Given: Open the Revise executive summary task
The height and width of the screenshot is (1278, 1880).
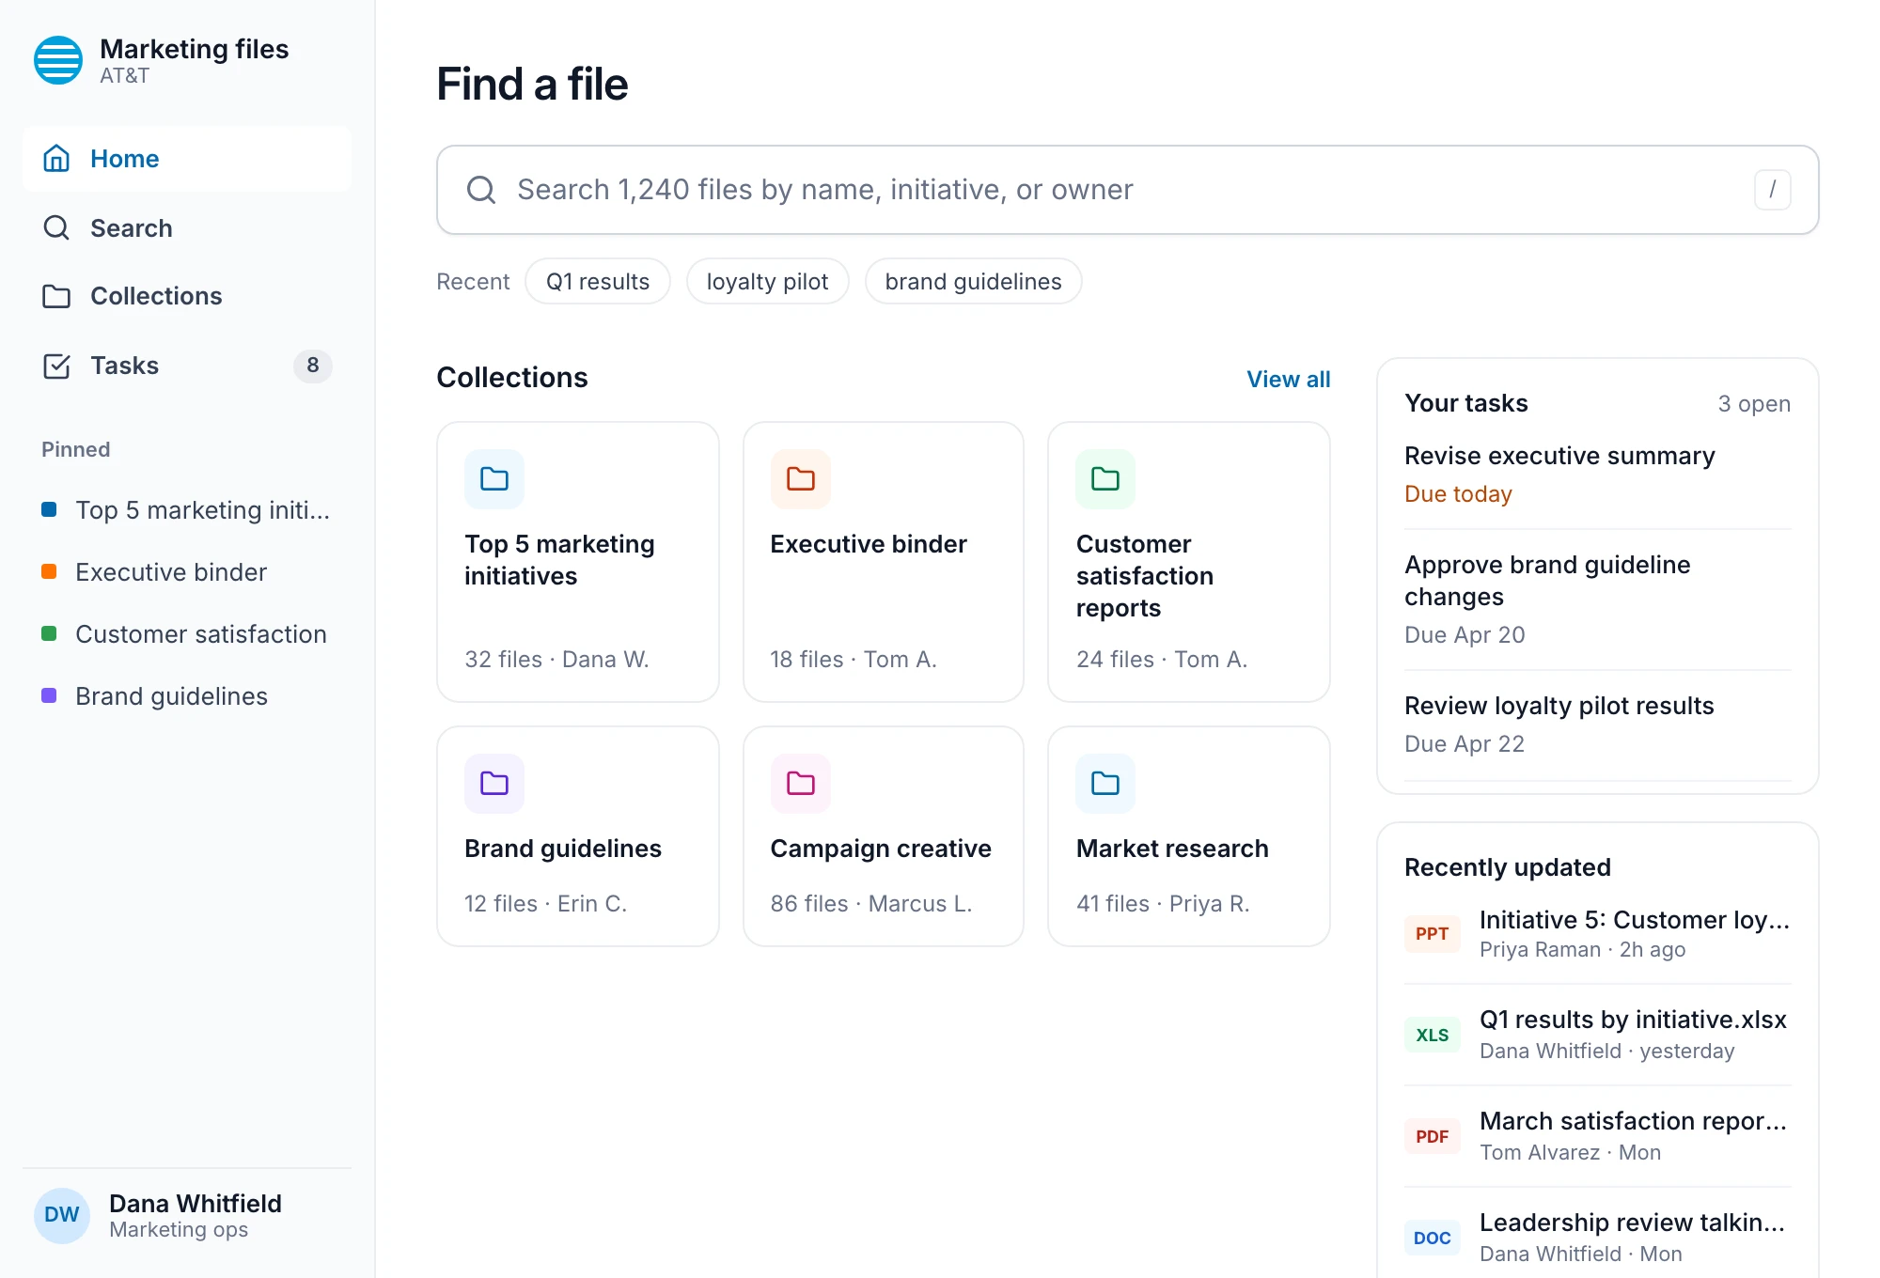Looking at the screenshot, I should click(1597, 475).
